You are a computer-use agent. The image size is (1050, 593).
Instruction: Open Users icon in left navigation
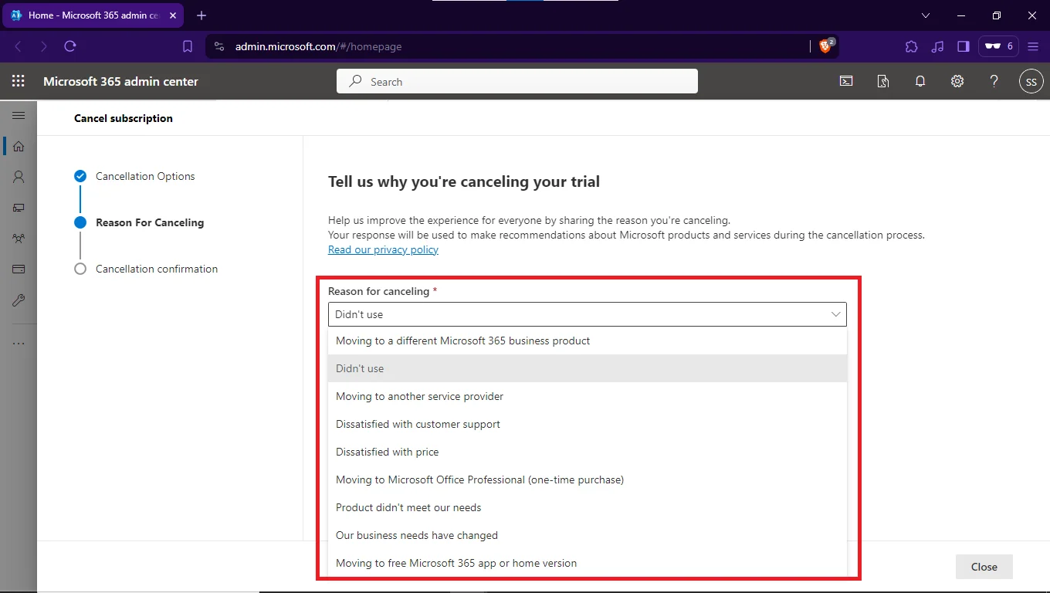(x=19, y=177)
